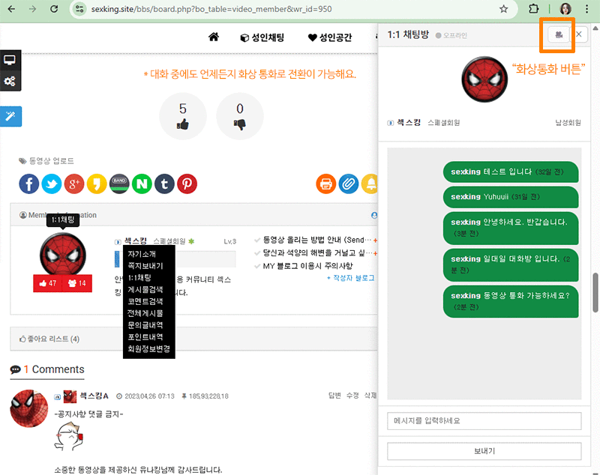600x475 pixels.
Task: Share to Naver using the green N icon
Action: pyautogui.click(x=142, y=184)
